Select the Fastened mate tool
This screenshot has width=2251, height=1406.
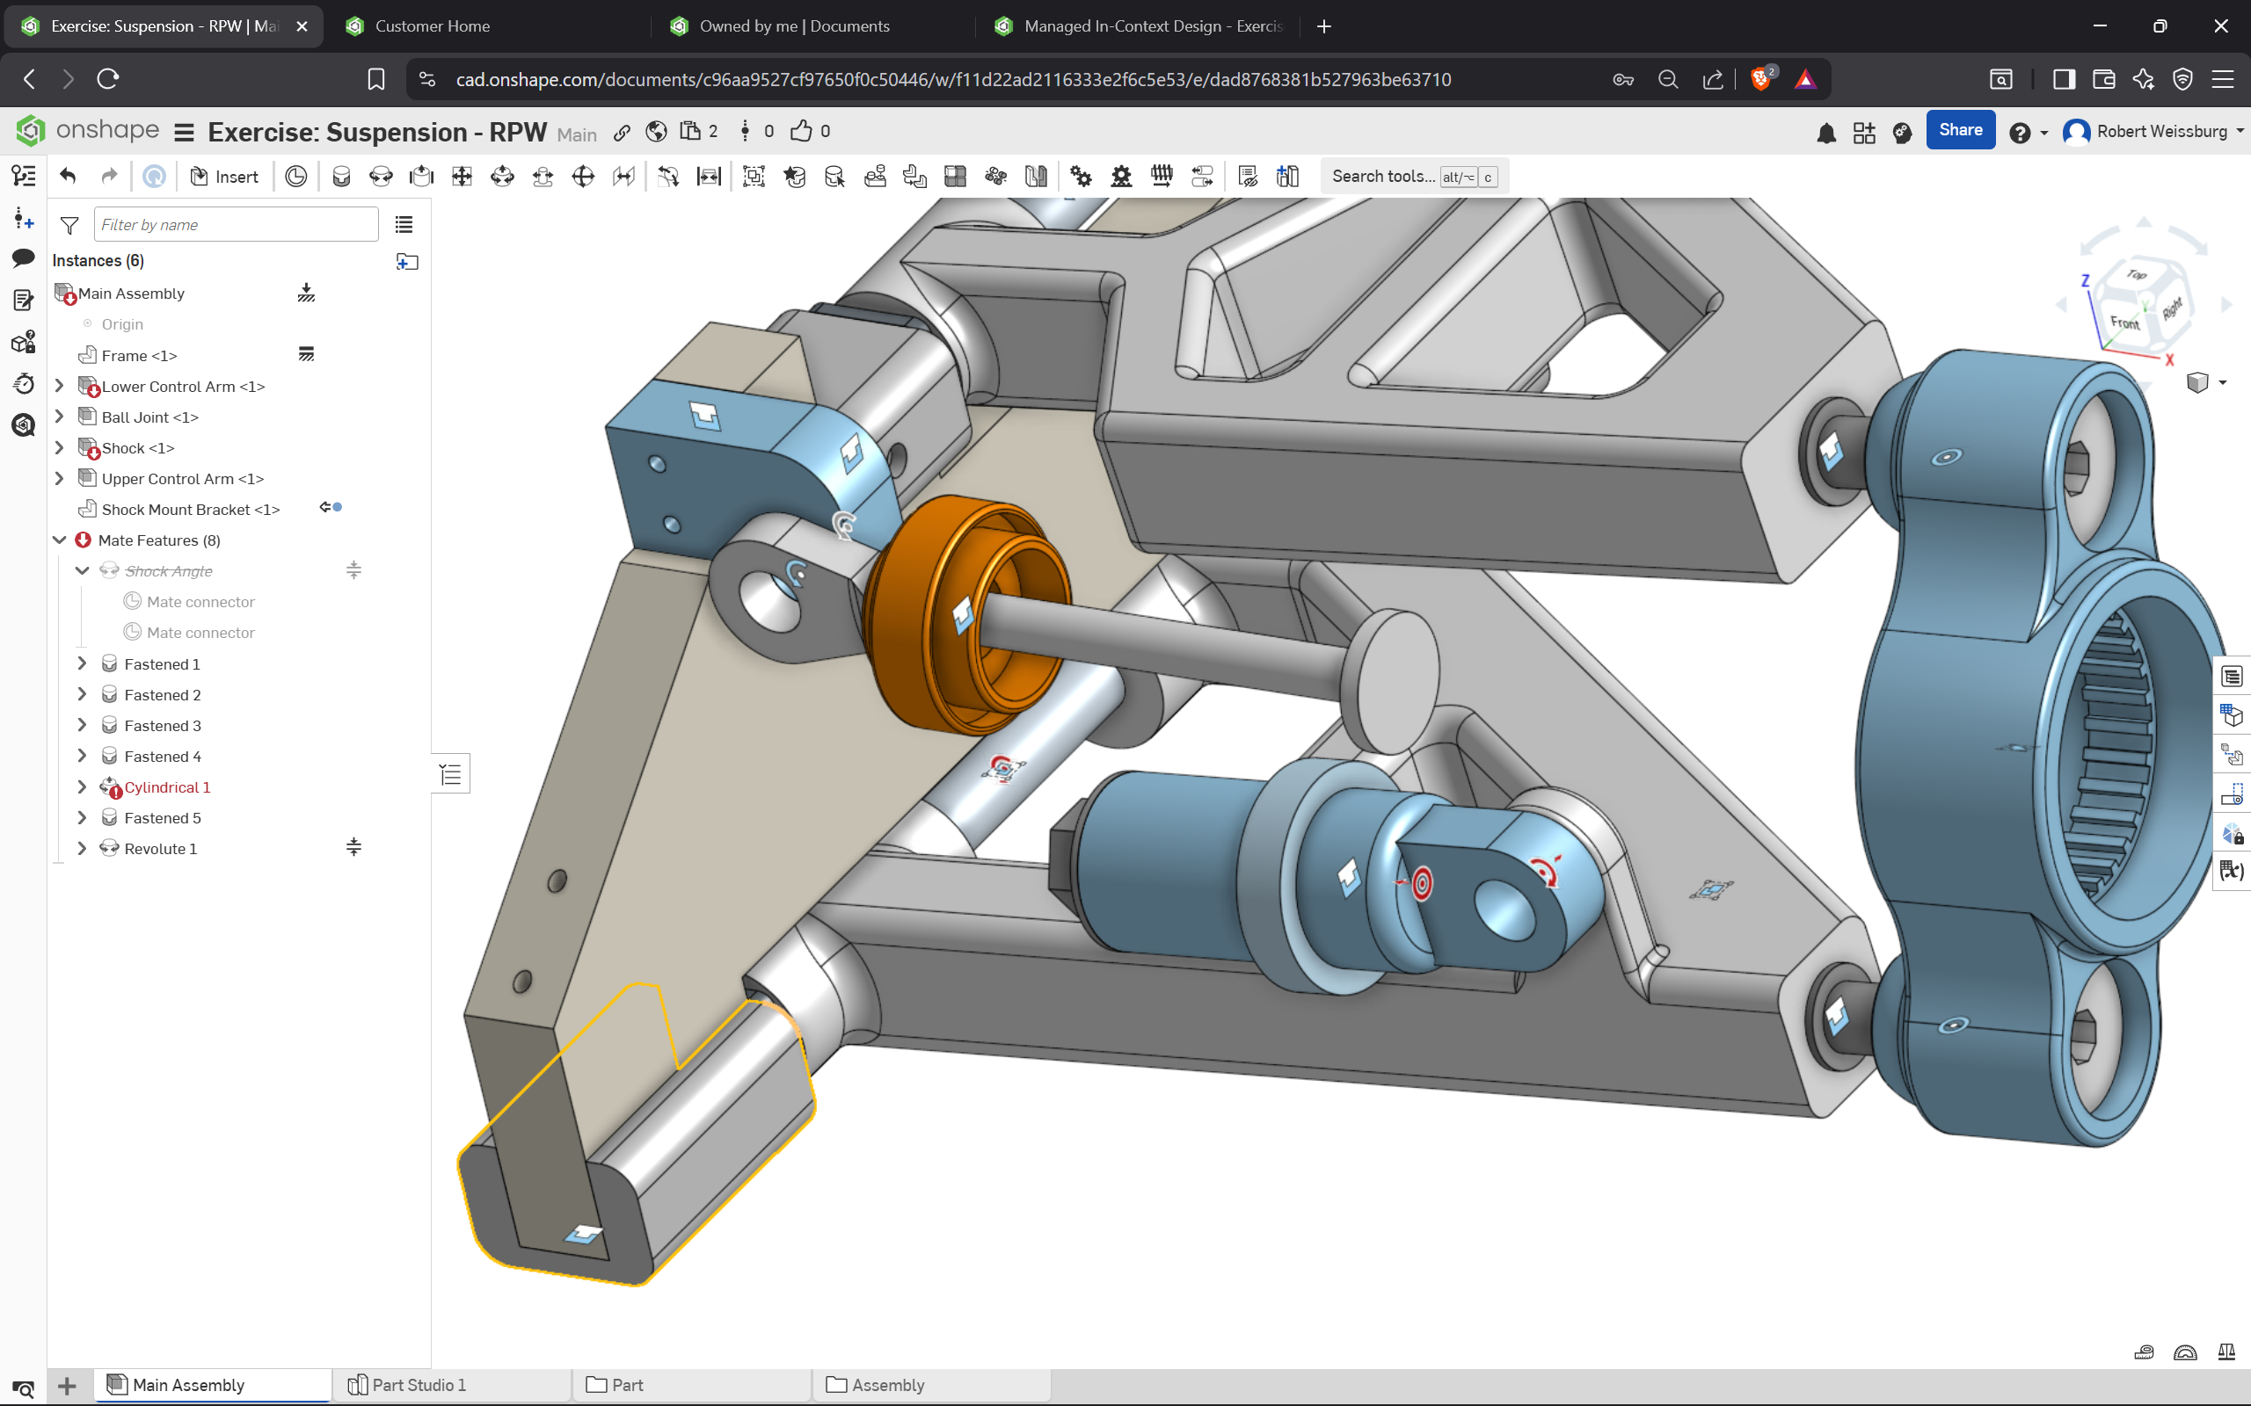[341, 176]
